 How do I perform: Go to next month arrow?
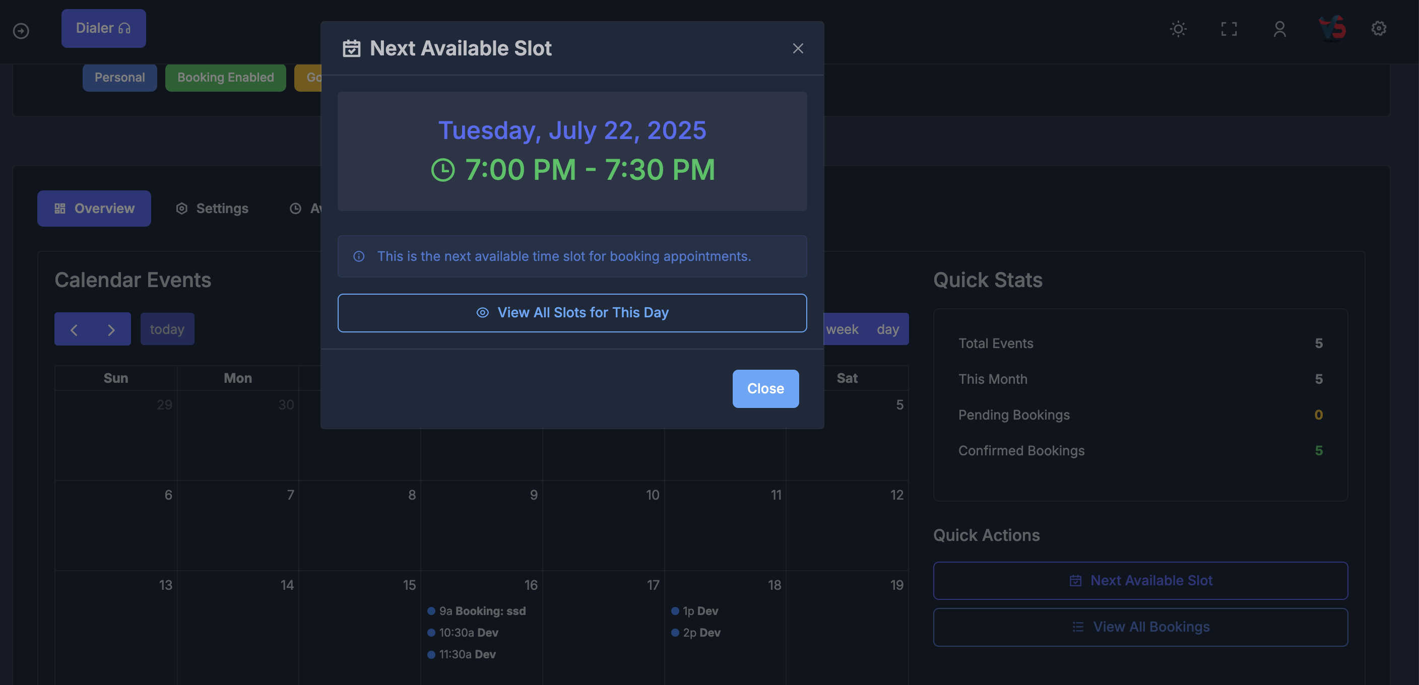pyautogui.click(x=111, y=329)
